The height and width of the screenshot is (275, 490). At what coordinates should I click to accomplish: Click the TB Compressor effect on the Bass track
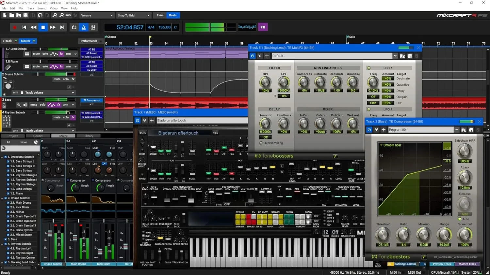pyautogui.click(x=91, y=100)
